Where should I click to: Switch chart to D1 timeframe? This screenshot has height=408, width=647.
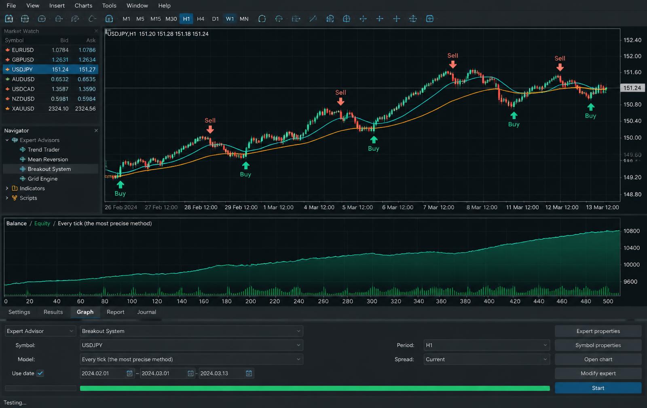point(216,19)
